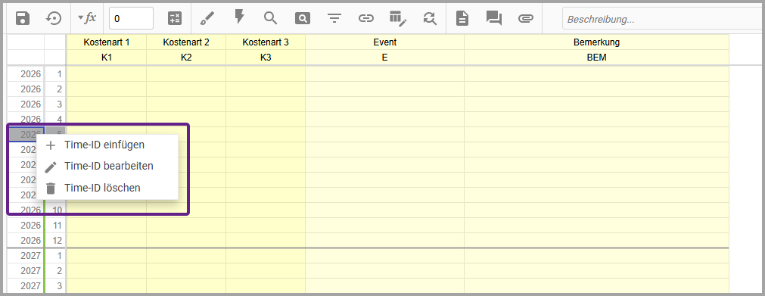Click the edit table columns icon
Image resolution: width=765 pixels, height=296 pixels.
pyautogui.click(x=397, y=19)
